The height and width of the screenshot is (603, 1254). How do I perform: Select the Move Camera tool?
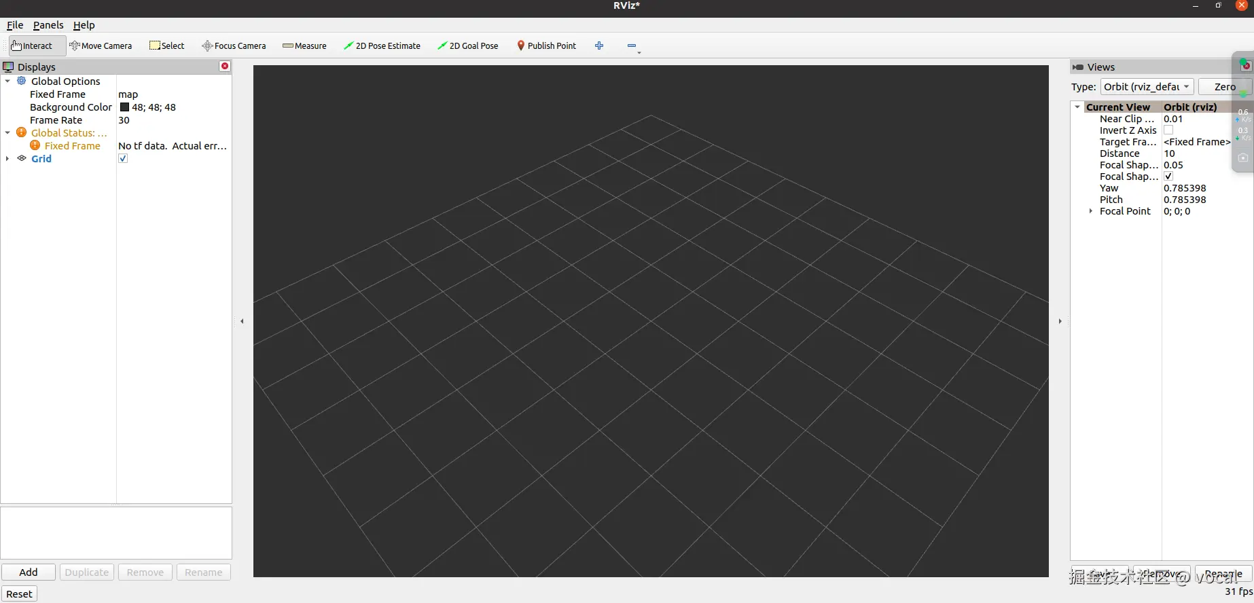coord(101,45)
